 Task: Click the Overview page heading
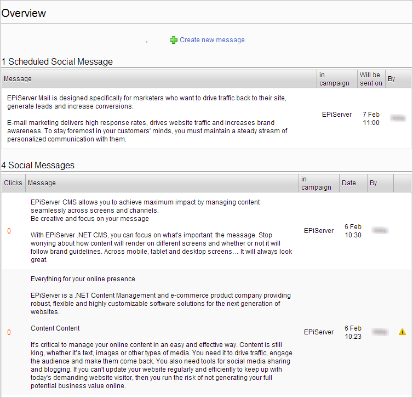point(24,13)
